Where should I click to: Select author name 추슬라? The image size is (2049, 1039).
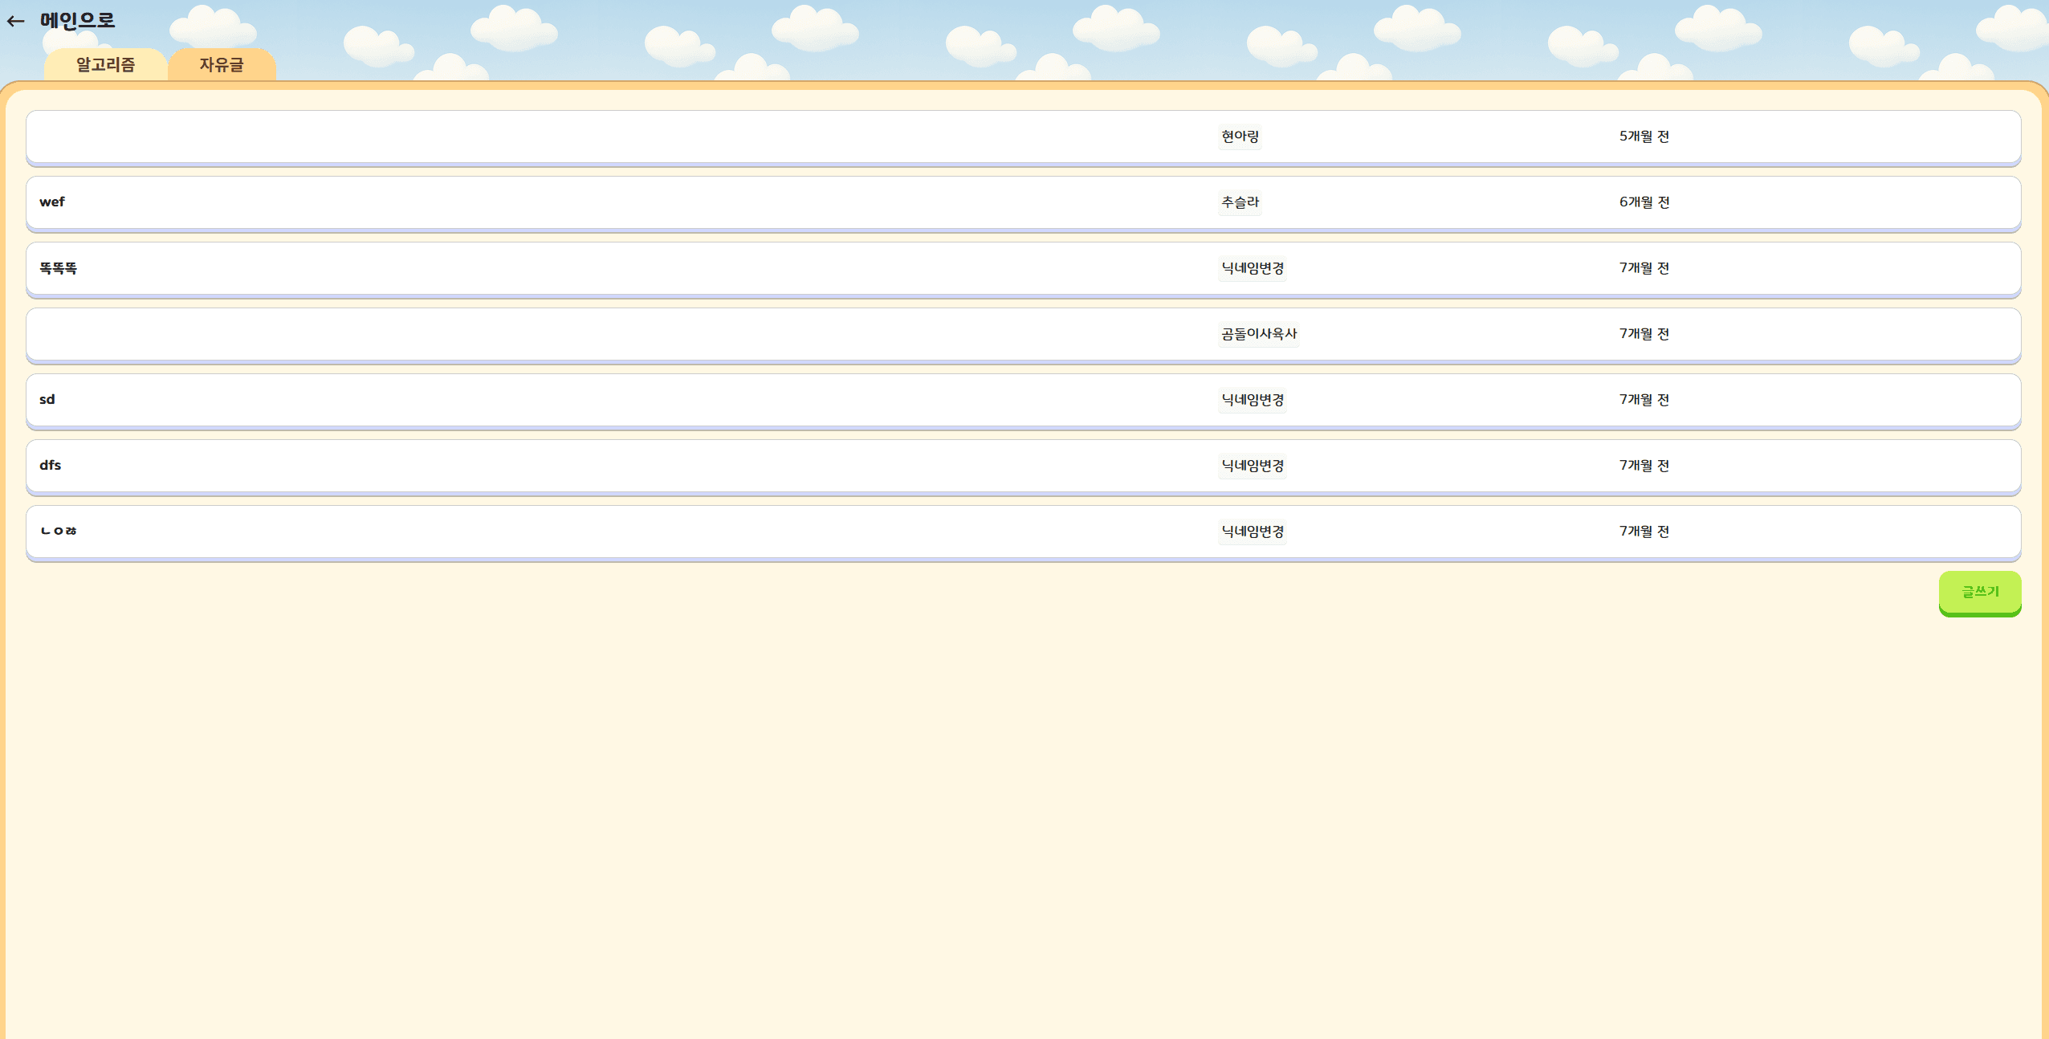coord(1238,202)
